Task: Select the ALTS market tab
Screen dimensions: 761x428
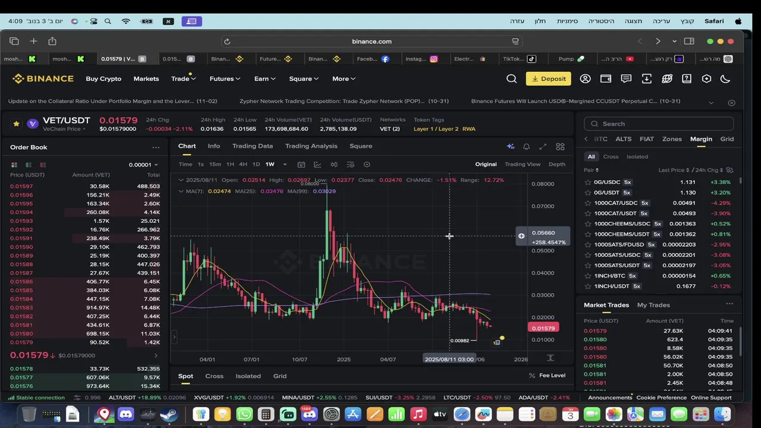Action: (x=624, y=139)
